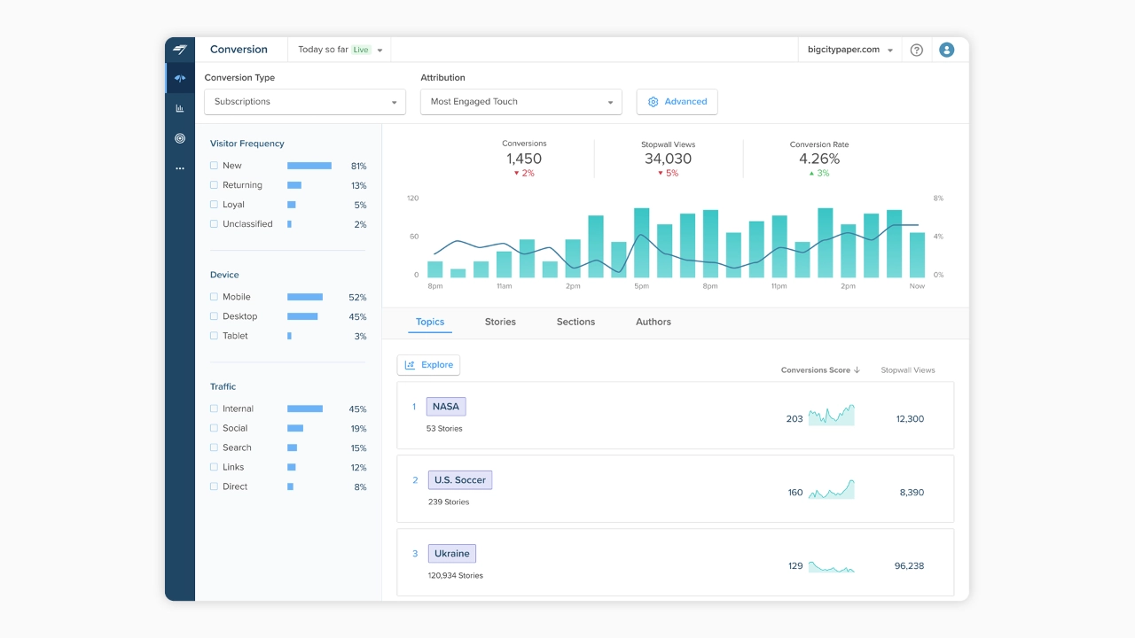Expand the bigcitypaper.com site selector

[850, 50]
